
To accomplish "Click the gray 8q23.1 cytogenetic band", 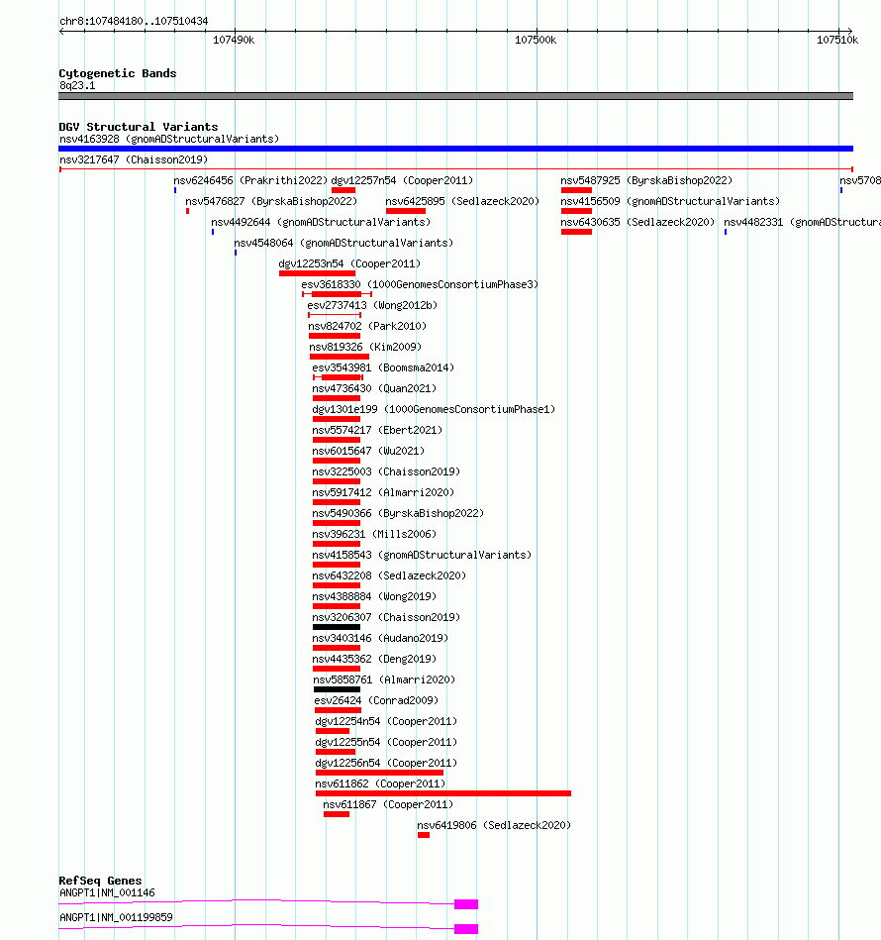I will 455,96.
